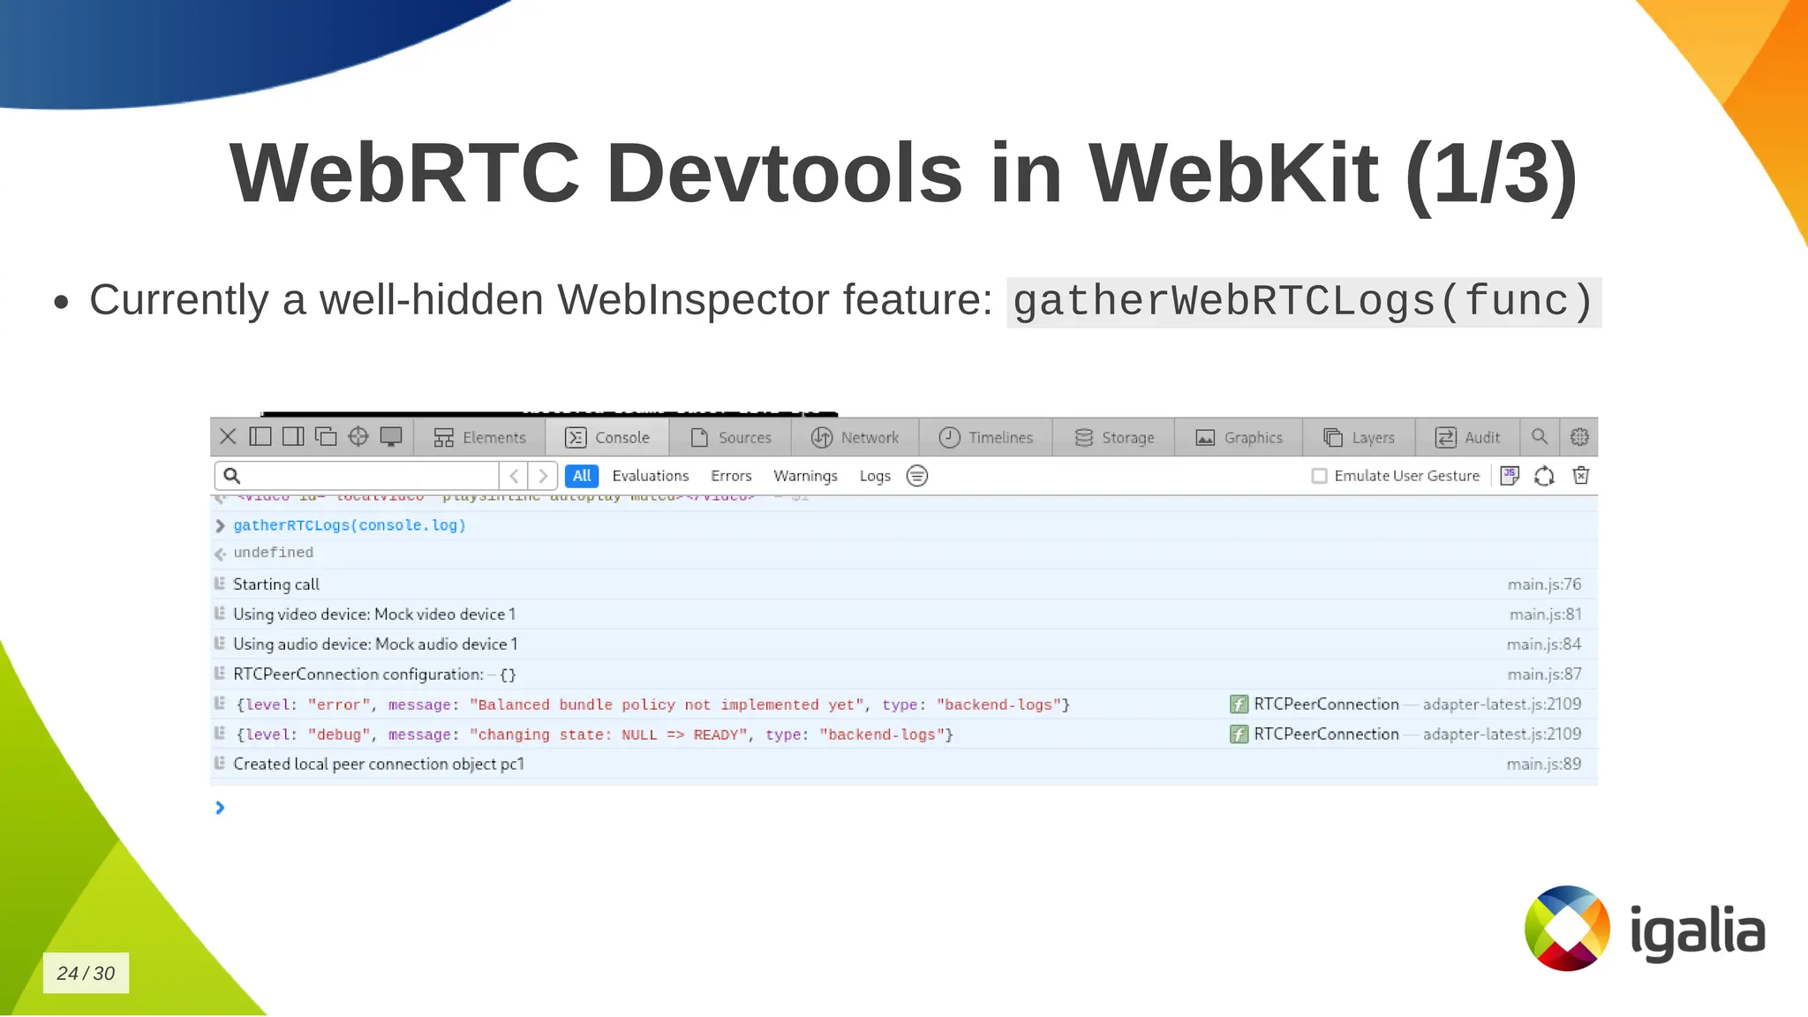Click the igalia logo
Image resolution: width=1808 pixels, height=1017 pixels.
(x=1645, y=929)
